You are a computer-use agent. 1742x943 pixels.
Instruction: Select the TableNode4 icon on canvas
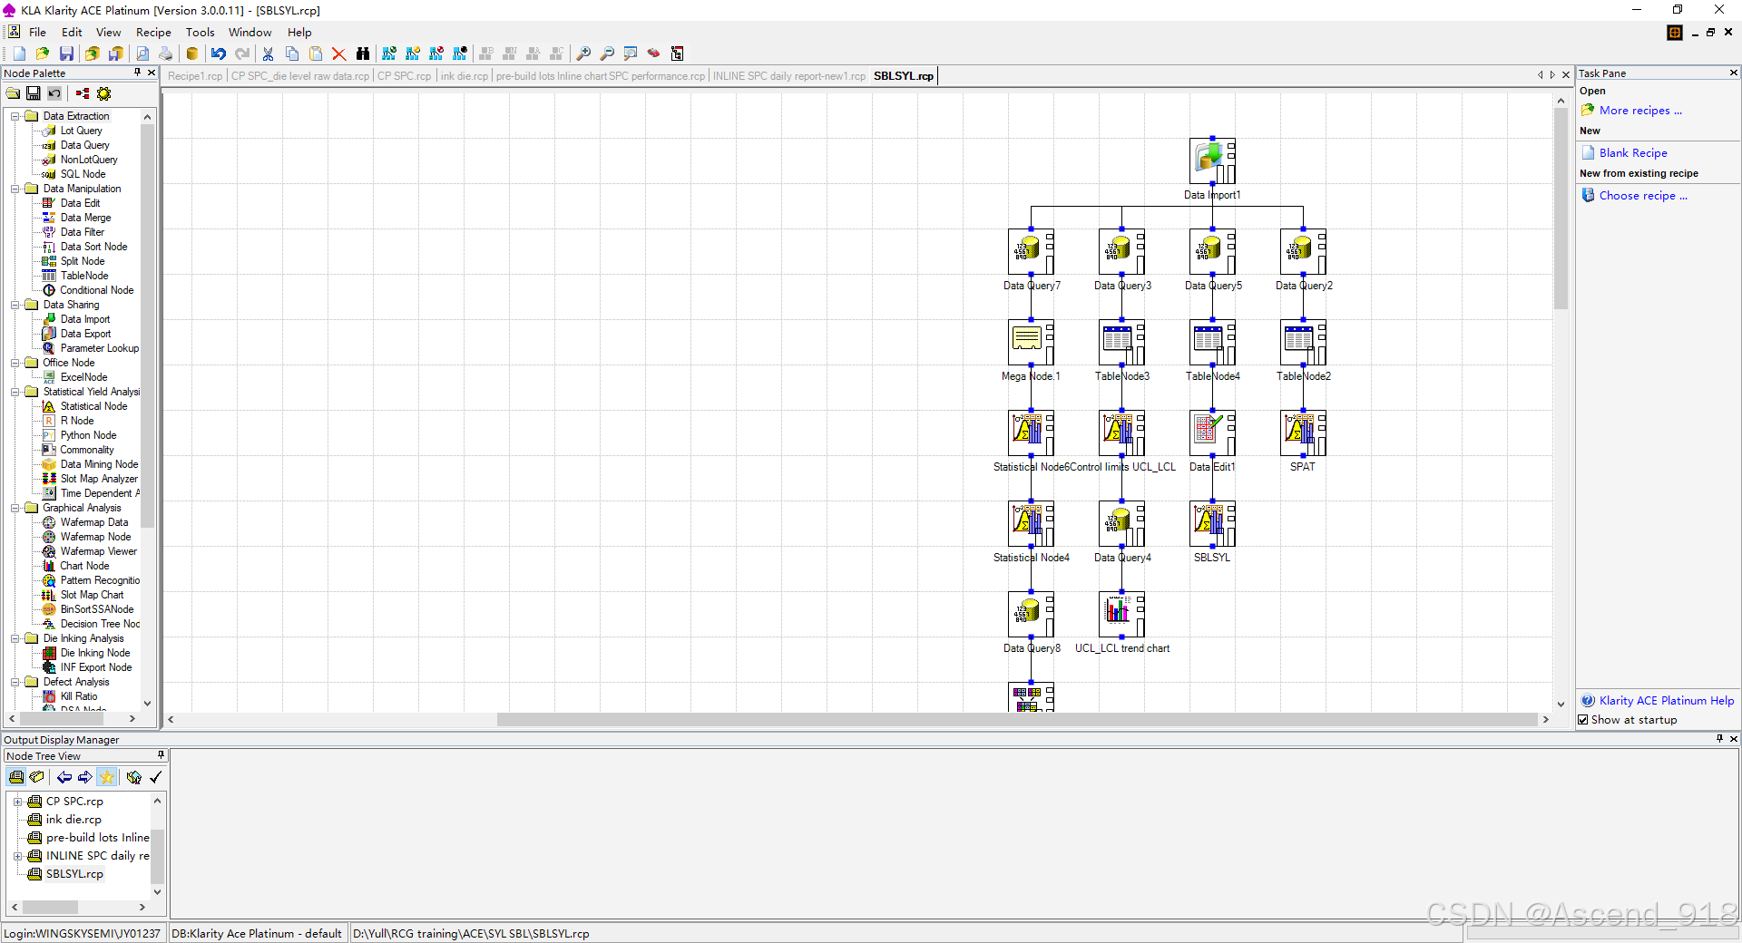pyautogui.click(x=1212, y=343)
